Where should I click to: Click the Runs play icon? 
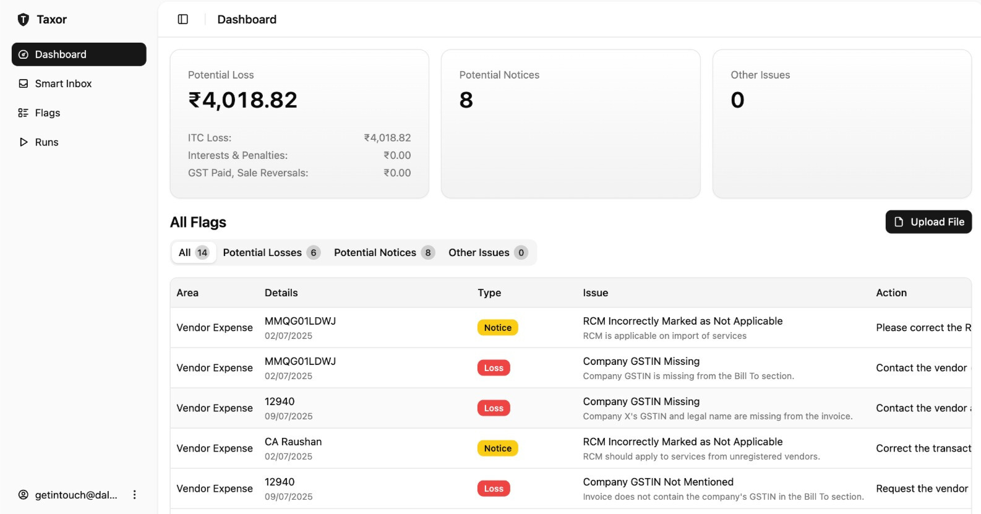coord(24,142)
